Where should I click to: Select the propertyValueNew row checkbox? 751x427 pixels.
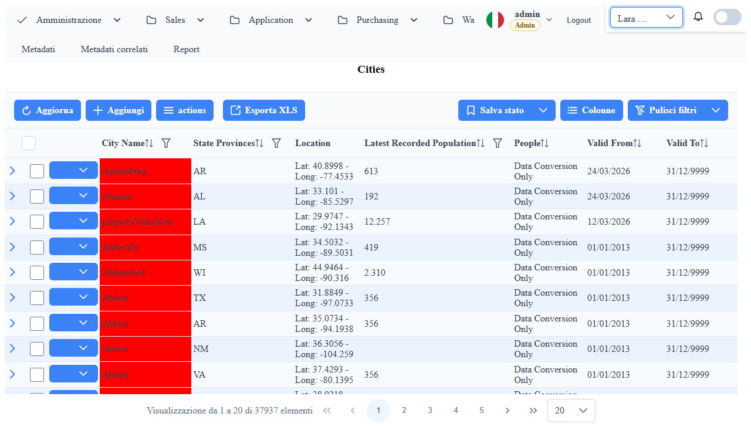coord(37,222)
